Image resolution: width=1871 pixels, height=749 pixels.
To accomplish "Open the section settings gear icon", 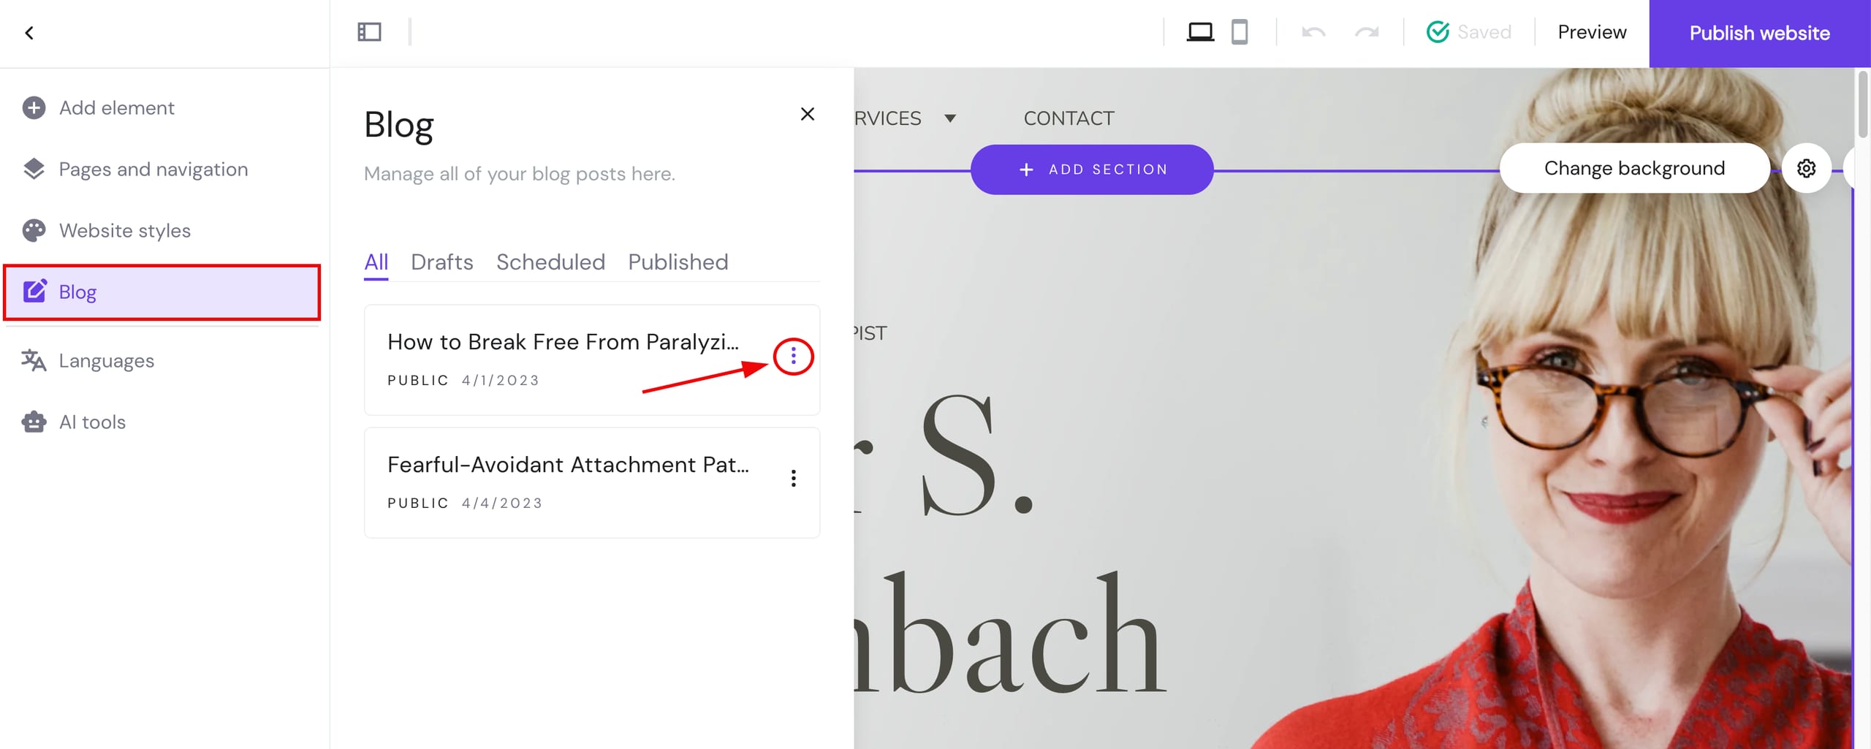I will (1806, 168).
